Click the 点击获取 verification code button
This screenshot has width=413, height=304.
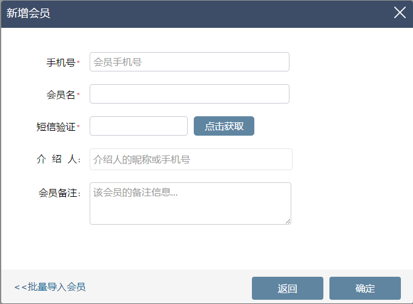click(x=224, y=126)
